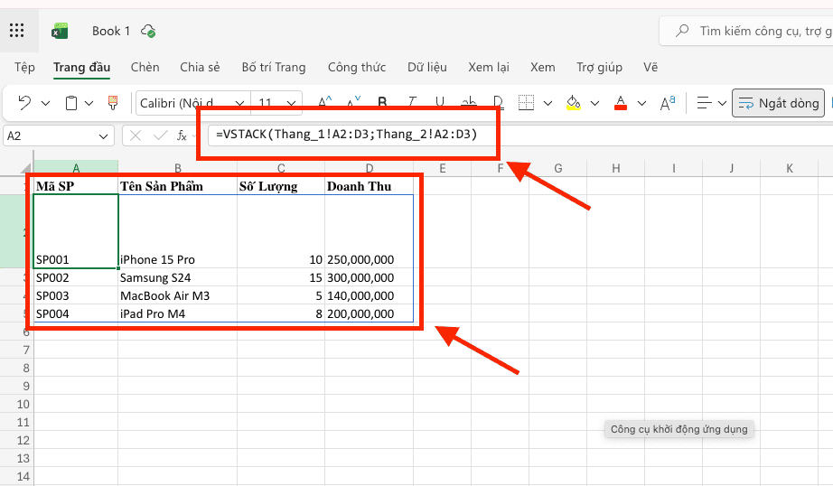The width and height of the screenshot is (833, 486).
Task: Click the text alignment icon
Action: 704,102
